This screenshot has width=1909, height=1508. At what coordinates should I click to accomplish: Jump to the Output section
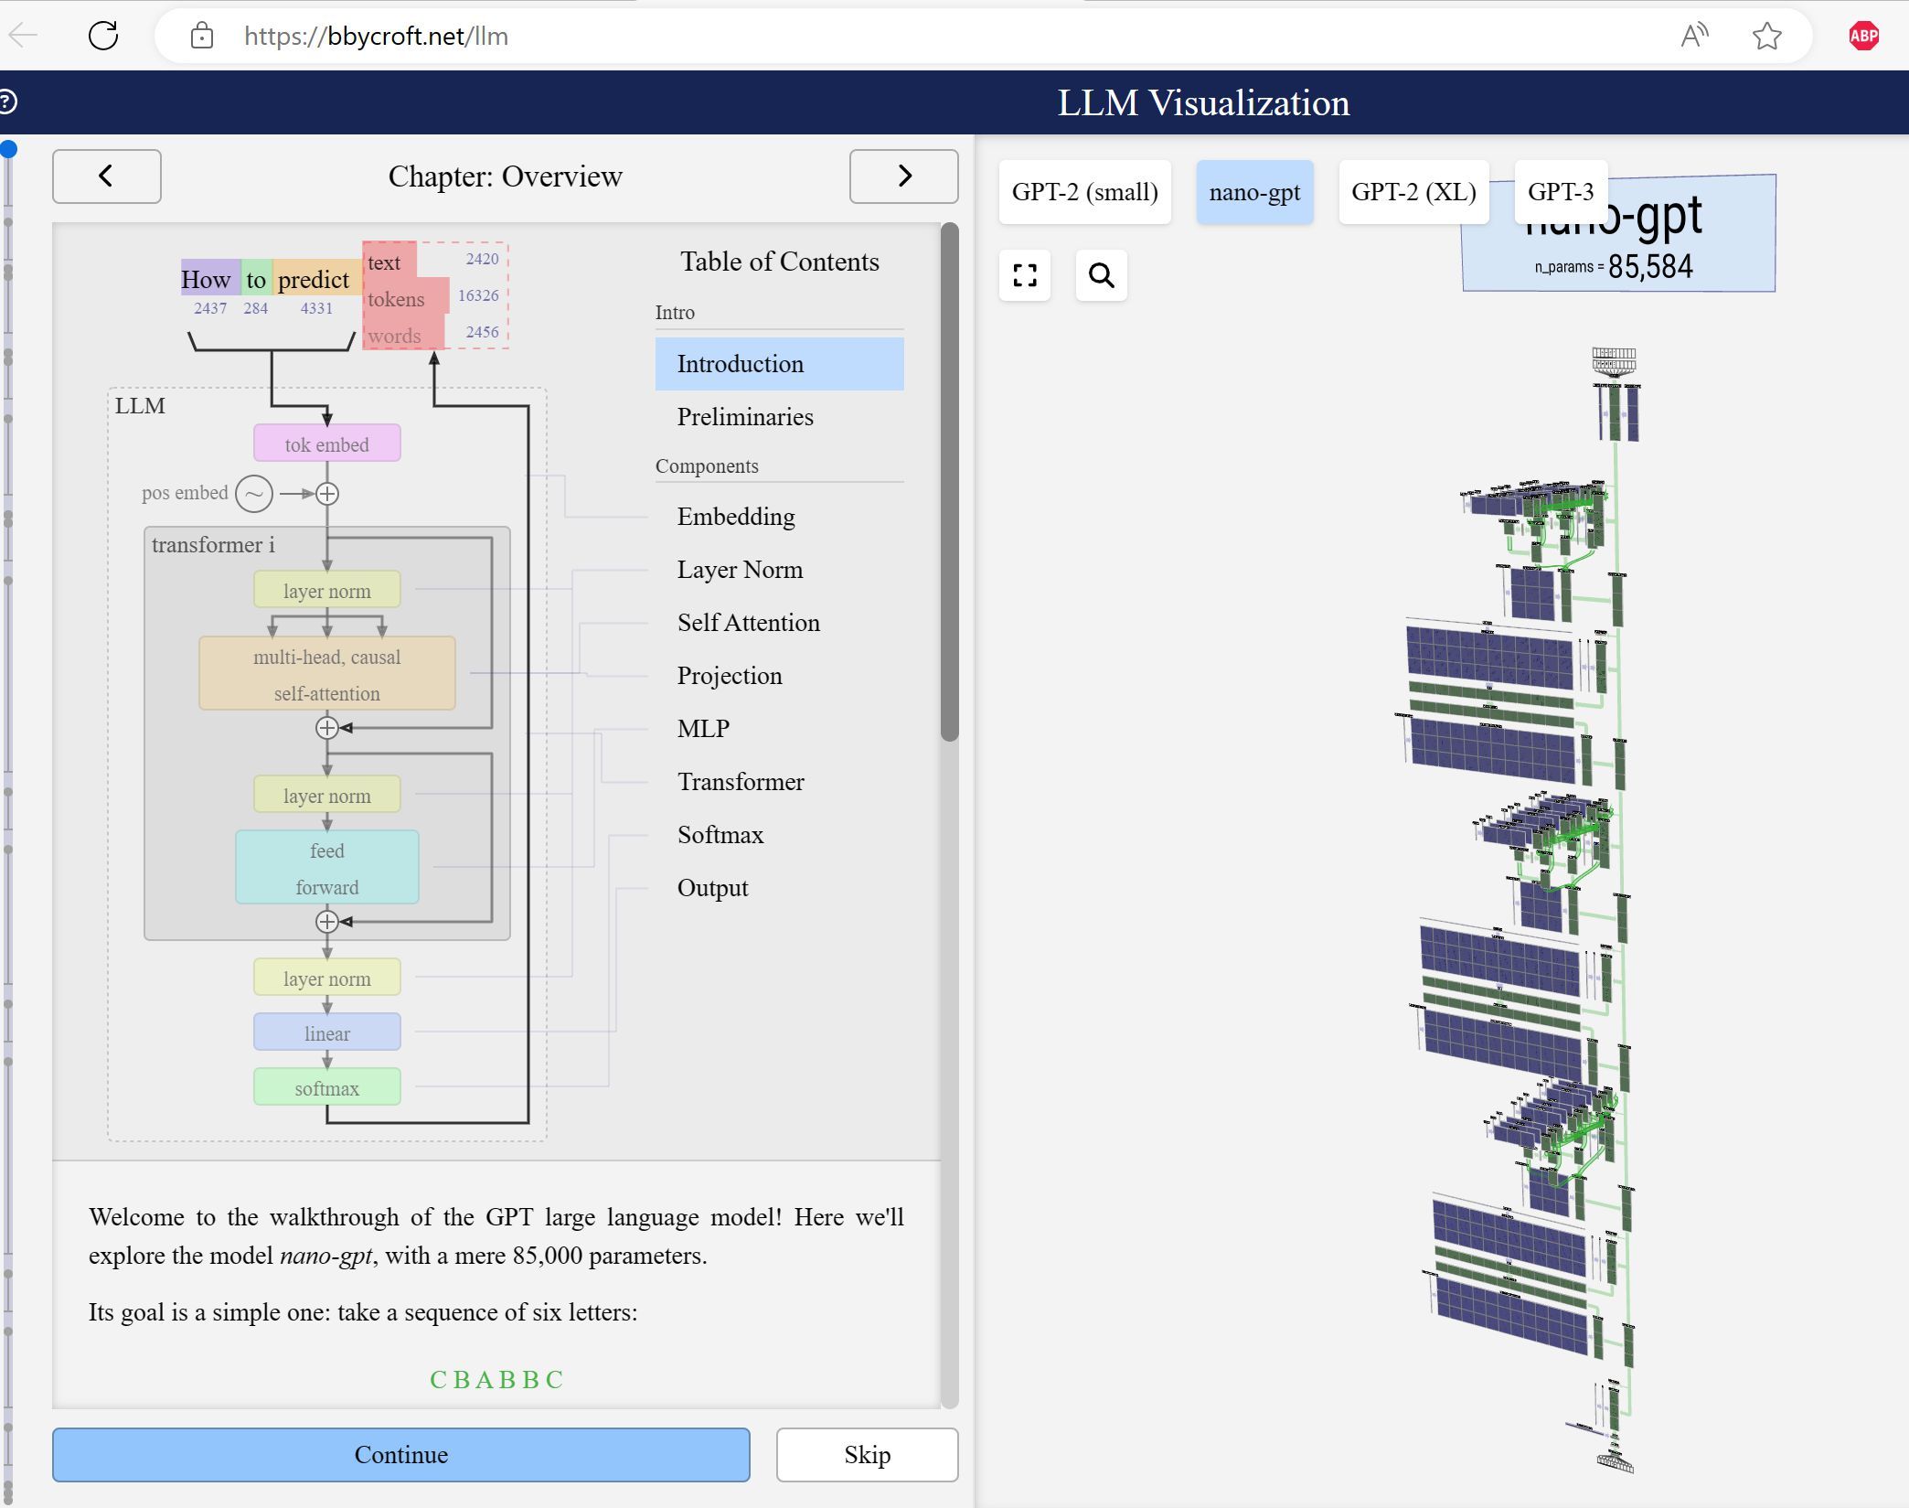(779, 888)
